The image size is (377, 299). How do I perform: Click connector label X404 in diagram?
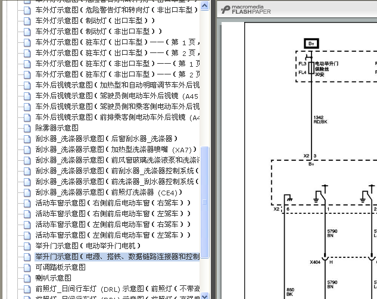pyautogui.click(x=315, y=262)
